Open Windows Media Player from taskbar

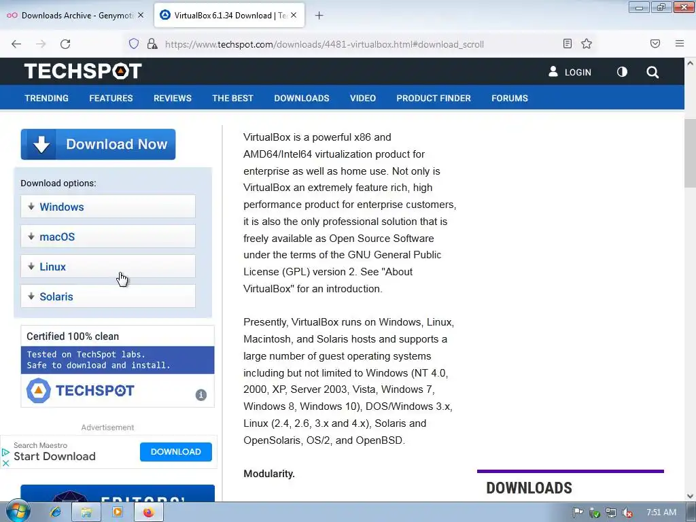pos(117,512)
